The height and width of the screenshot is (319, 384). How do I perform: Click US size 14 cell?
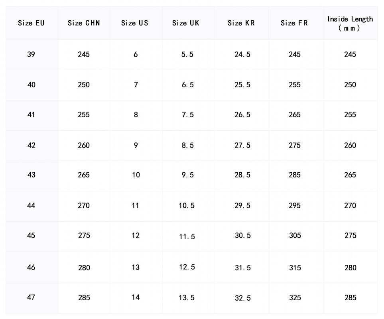tap(136, 297)
